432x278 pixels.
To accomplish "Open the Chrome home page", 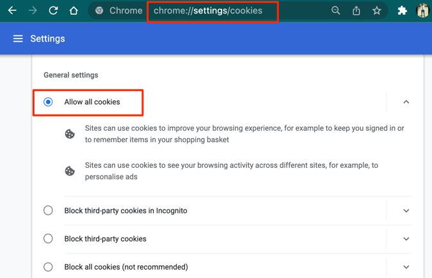I will coord(74,10).
